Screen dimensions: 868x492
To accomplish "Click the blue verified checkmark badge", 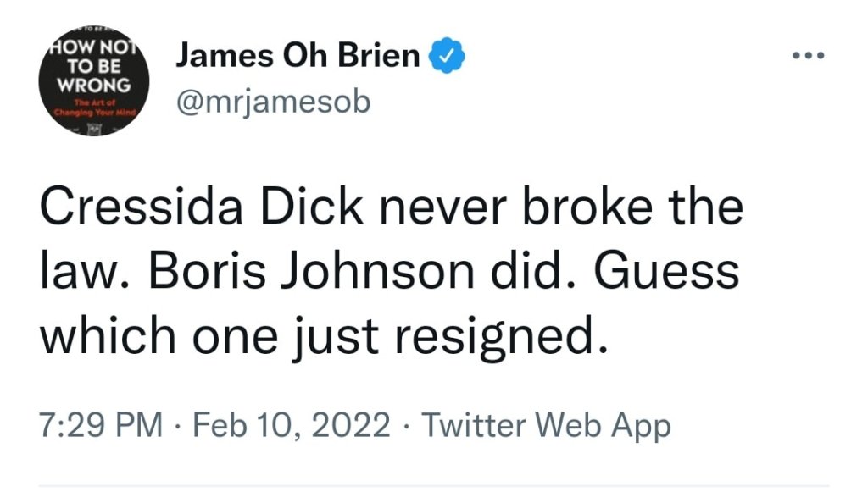I will point(445,58).
